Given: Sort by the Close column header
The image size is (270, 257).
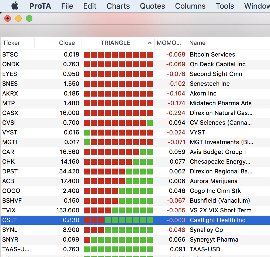Looking at the screenshot, I should click(67, 43).
